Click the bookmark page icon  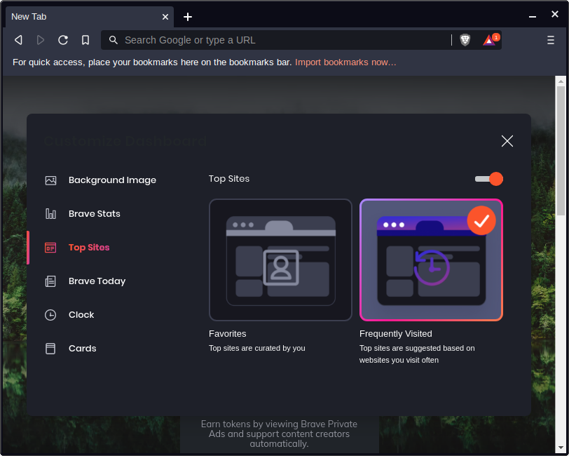pyautogui.click(x=85, y=40)
